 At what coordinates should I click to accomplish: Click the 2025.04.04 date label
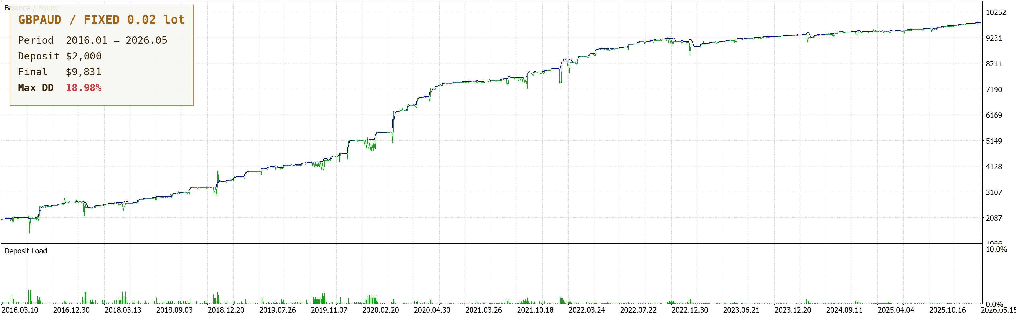[896, 310]
